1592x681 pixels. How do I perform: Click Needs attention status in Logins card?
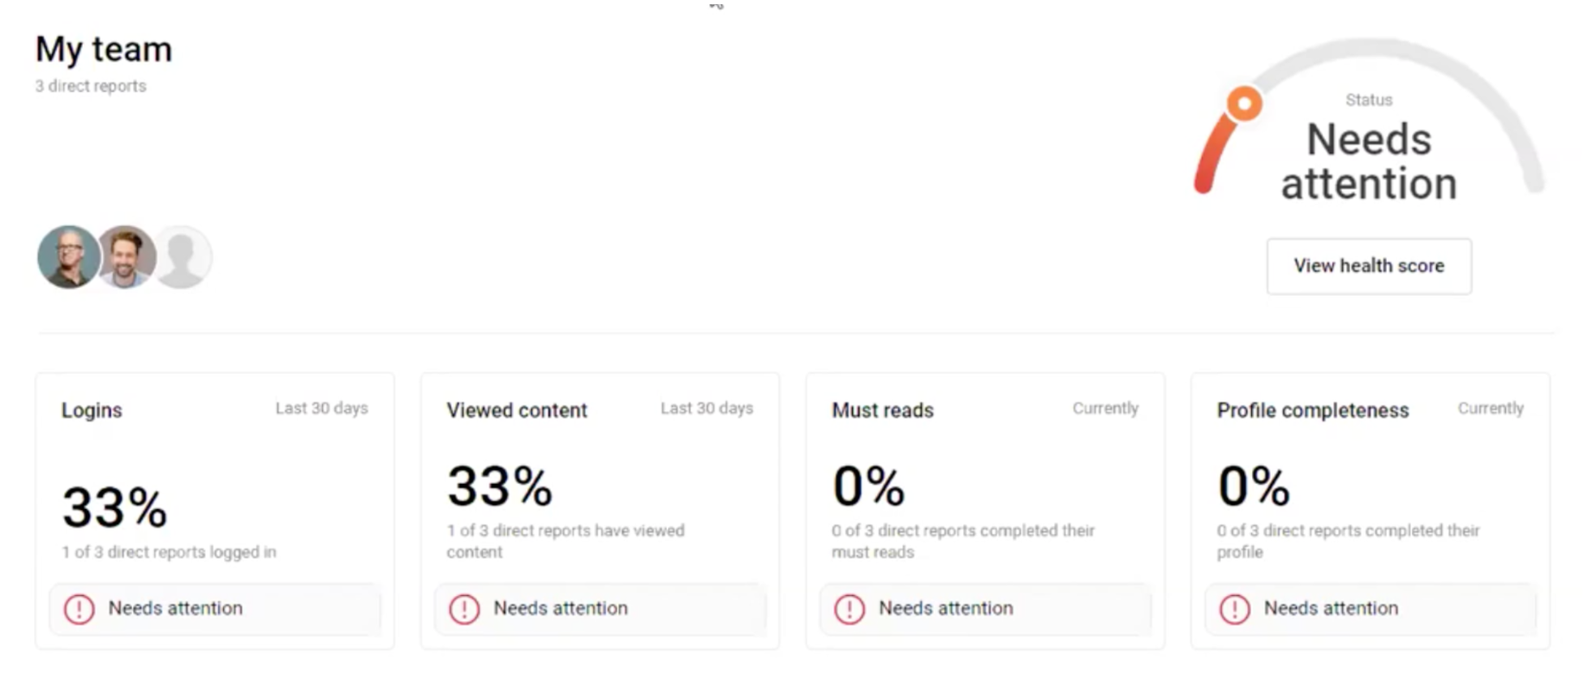(175, 608)
